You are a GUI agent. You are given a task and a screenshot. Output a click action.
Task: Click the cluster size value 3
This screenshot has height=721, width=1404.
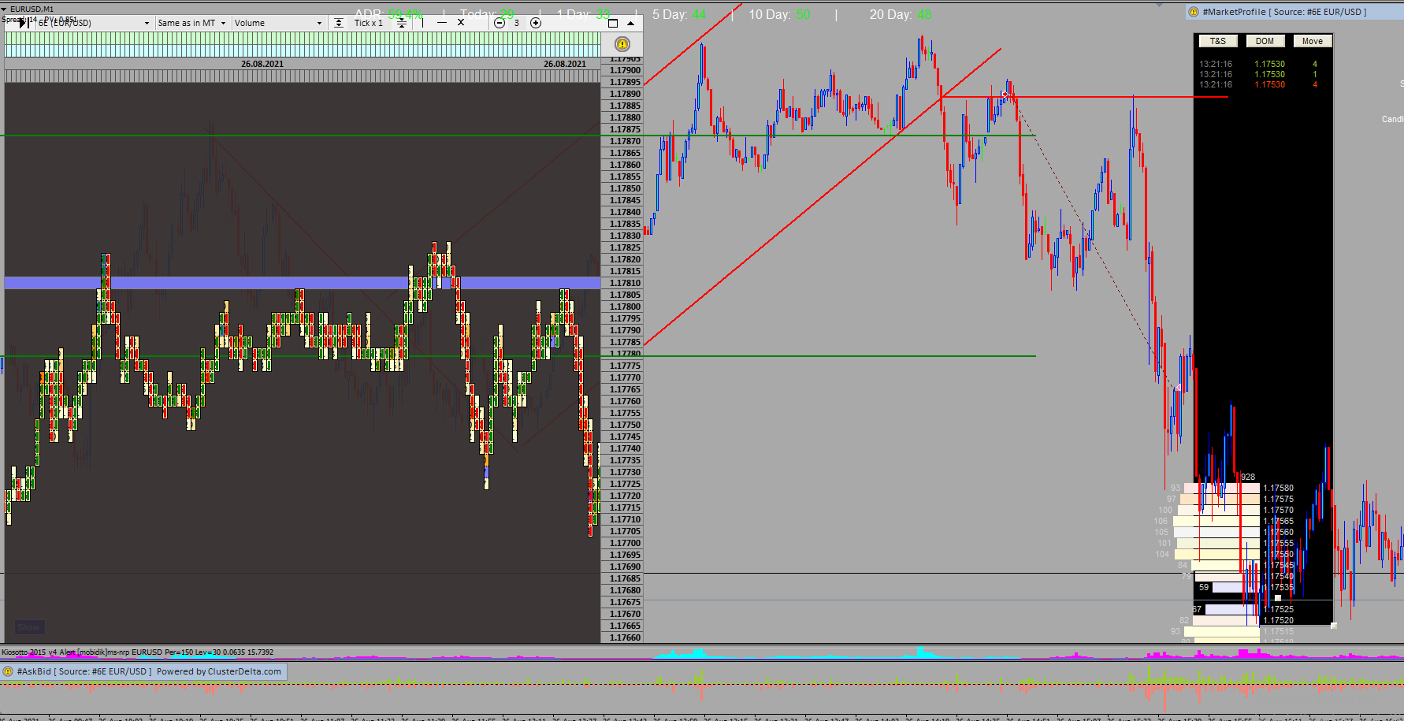[517, 23]
